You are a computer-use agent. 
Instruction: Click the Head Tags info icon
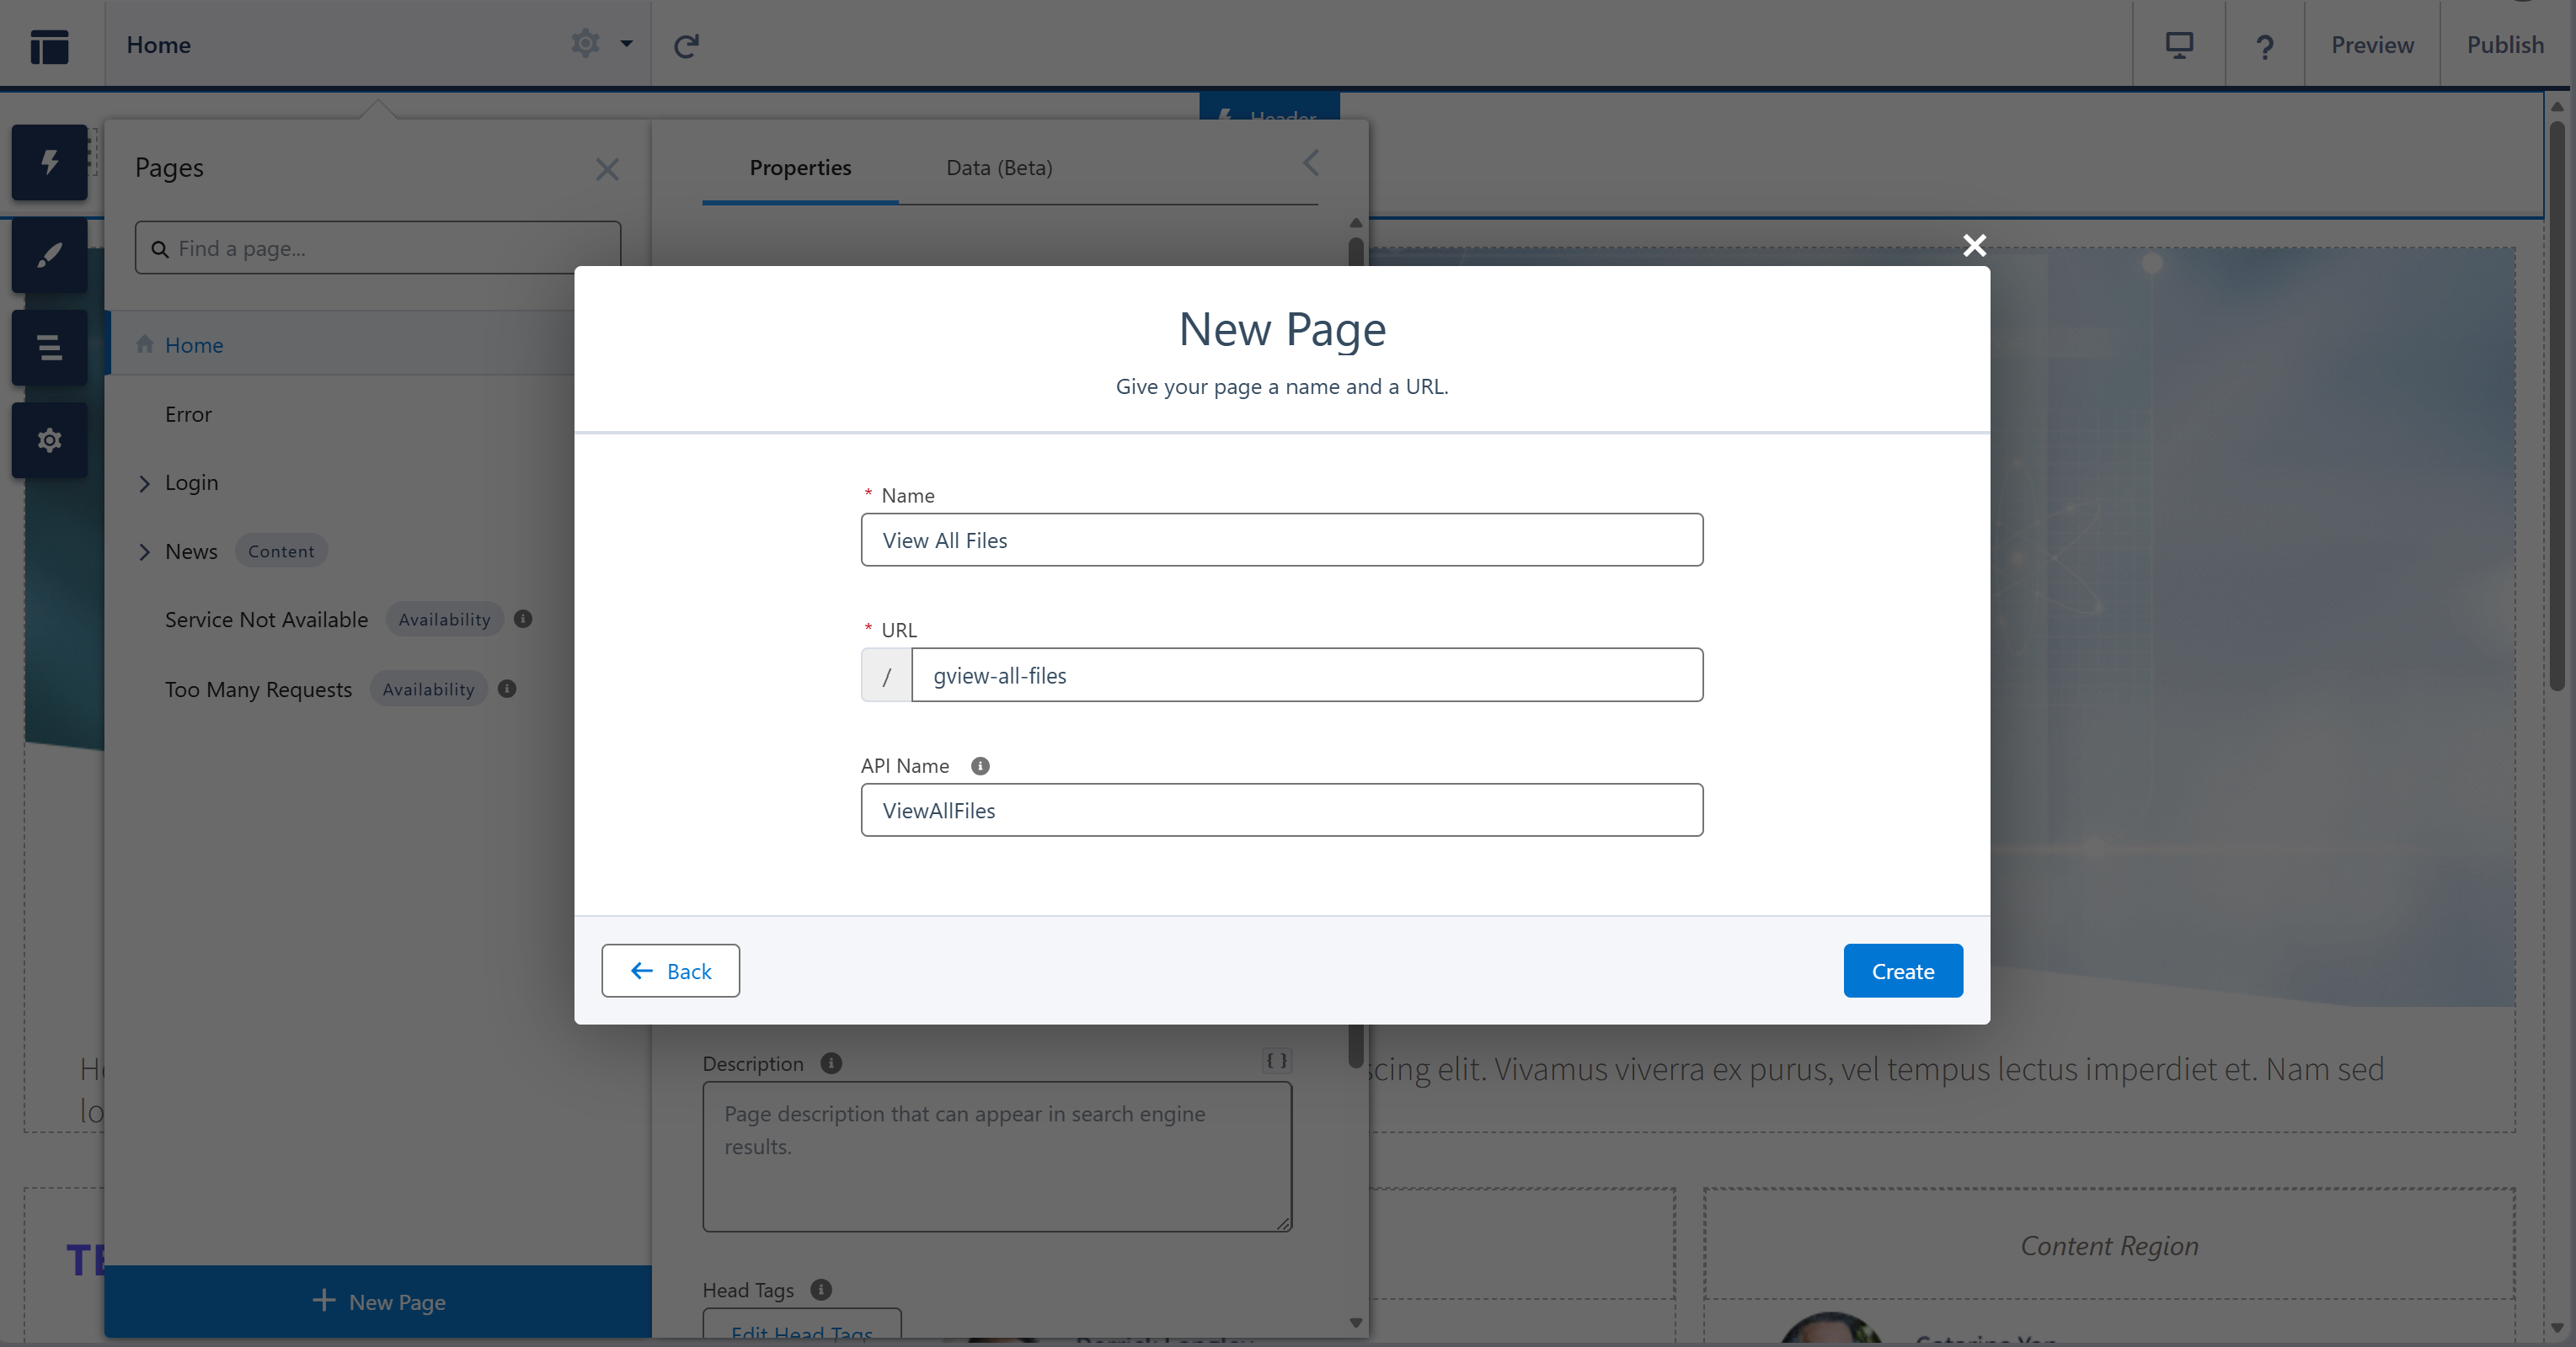click(821, 1289)
